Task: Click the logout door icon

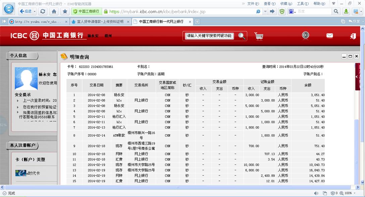Action: tap(353, 36)
